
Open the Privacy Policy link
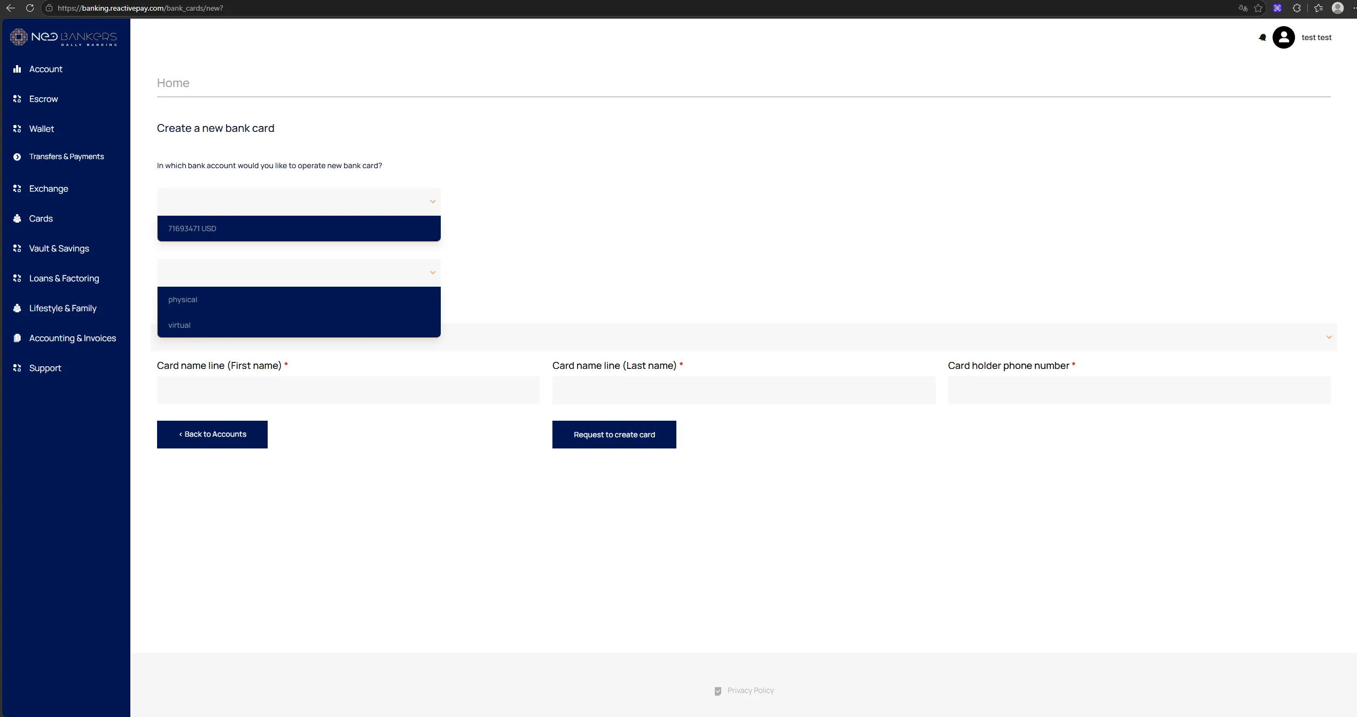click(x=750, y=690)
